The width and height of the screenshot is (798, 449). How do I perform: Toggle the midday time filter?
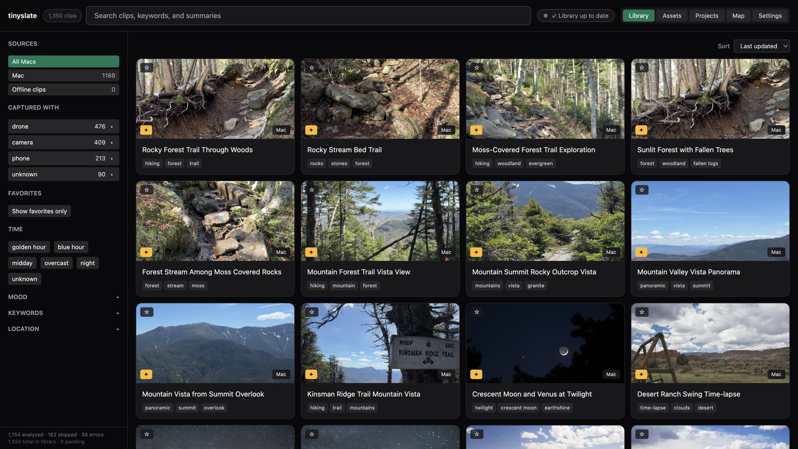22,263
